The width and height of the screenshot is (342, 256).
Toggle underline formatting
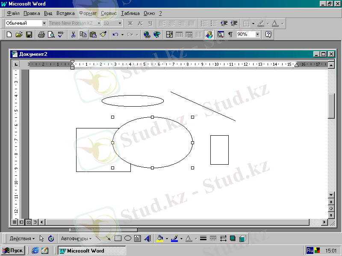[x=150, y=23]
